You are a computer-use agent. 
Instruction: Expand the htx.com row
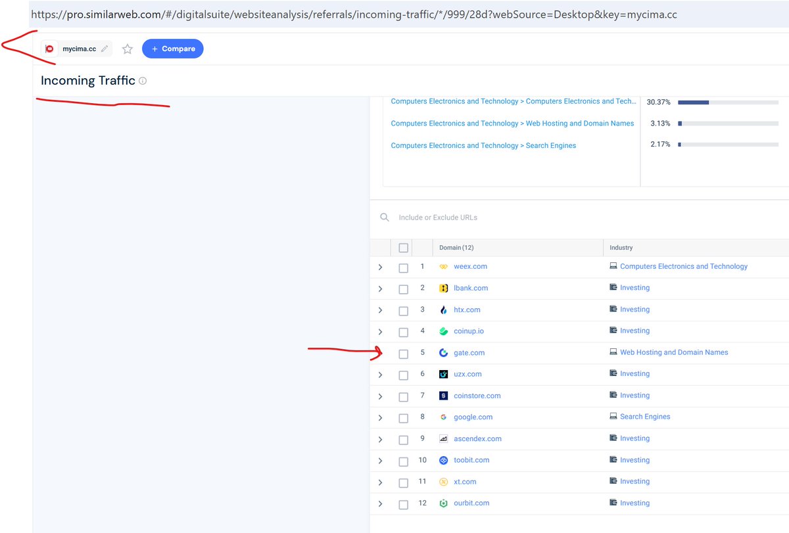pyautogui.click(x=380, y=310)
